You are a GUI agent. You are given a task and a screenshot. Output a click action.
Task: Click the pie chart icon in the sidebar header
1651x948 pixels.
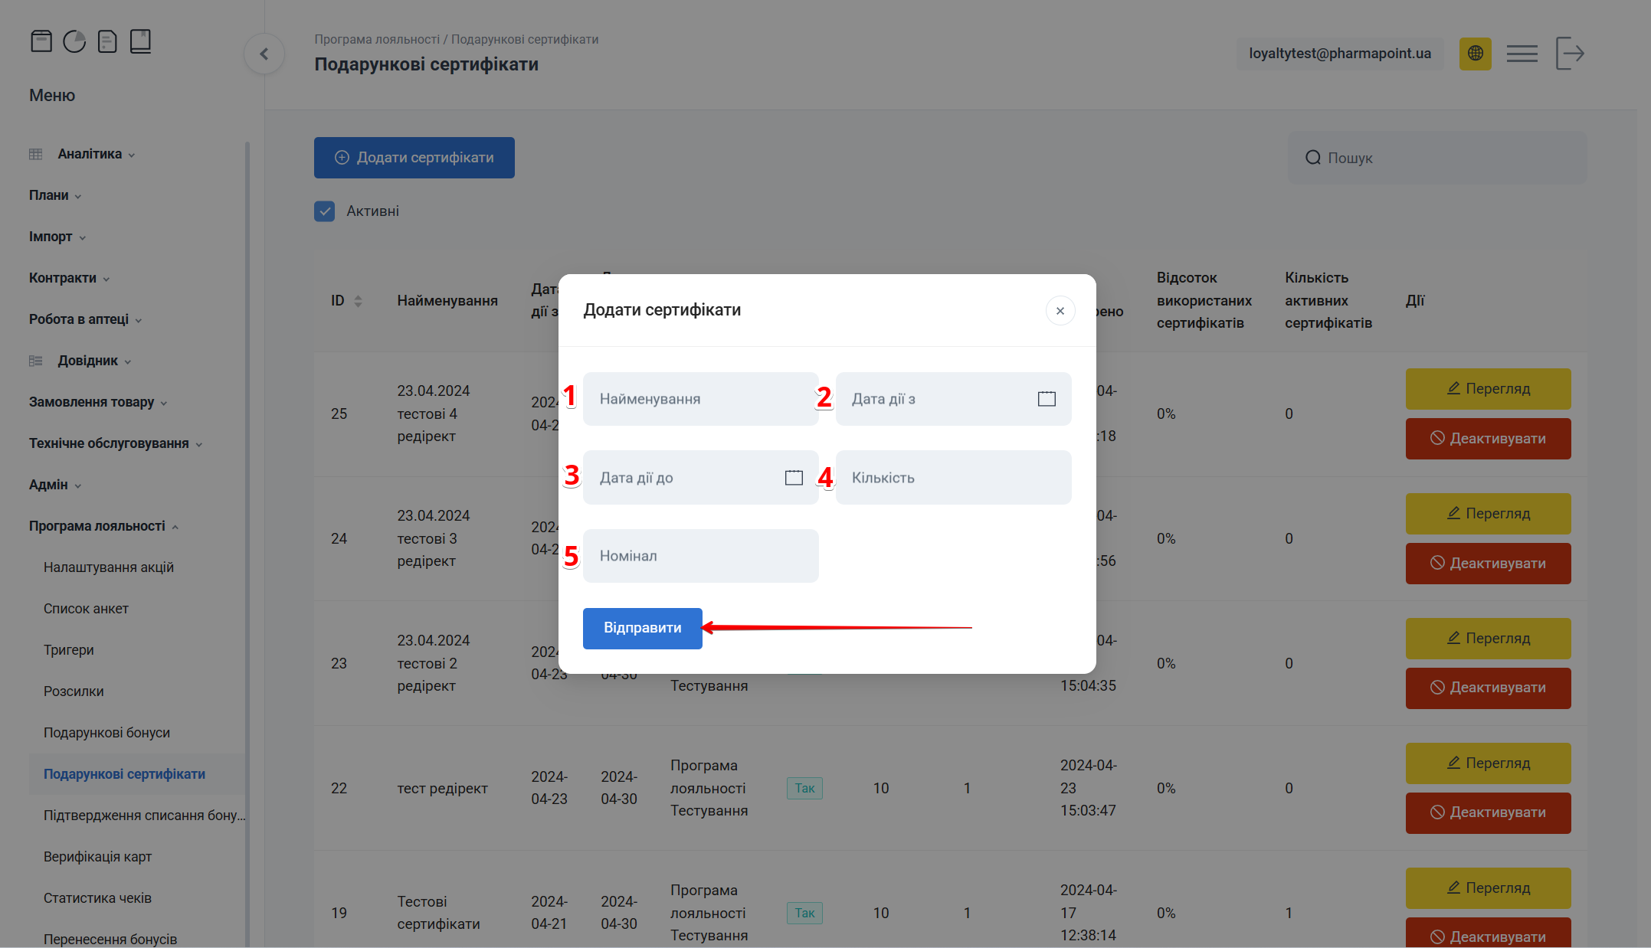(x=74, y=41)
